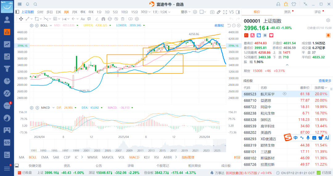Switch to 日K chart period

click(58, 12)
